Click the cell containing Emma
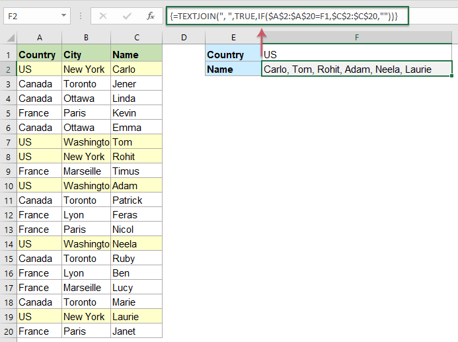Image resolution: width=458 pixels, height=342 pixels. (136, 128)
